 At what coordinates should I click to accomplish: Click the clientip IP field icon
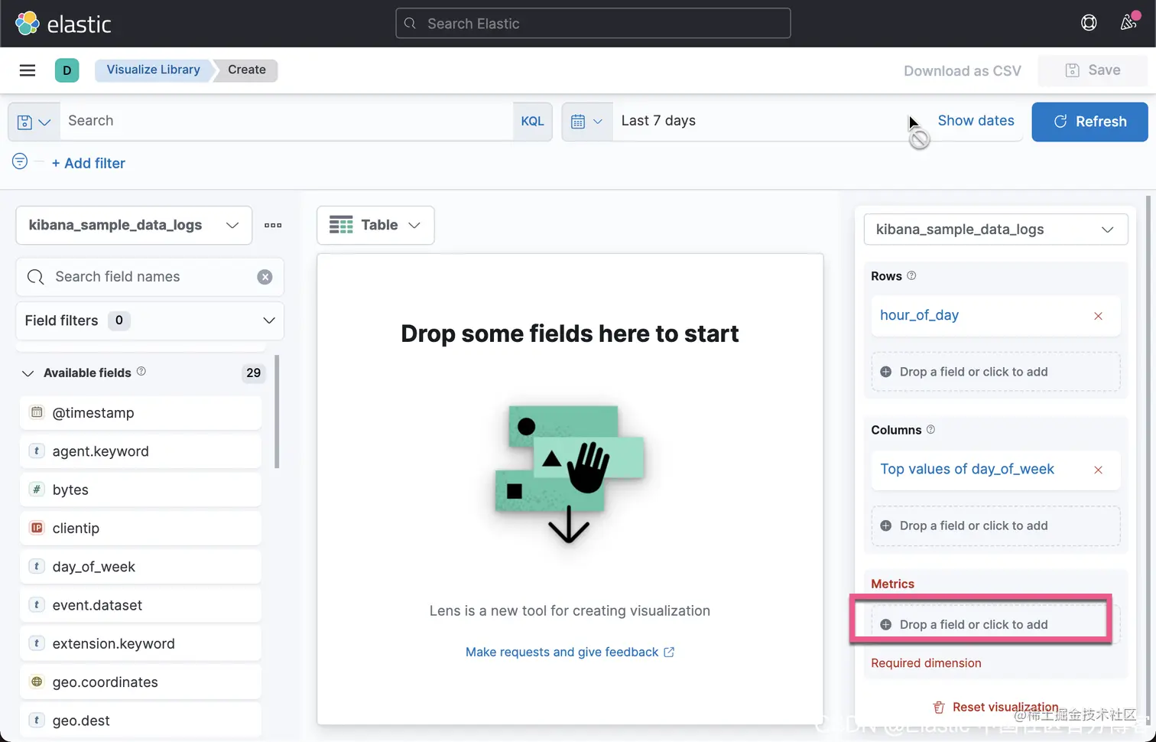[x=37, y=528]
